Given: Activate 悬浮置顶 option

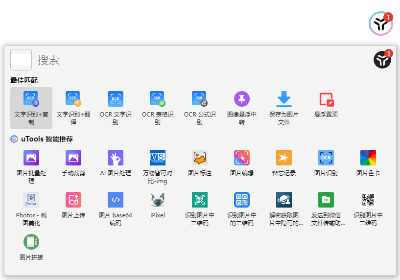Looking at the screenshot, I should coord(326,99).
